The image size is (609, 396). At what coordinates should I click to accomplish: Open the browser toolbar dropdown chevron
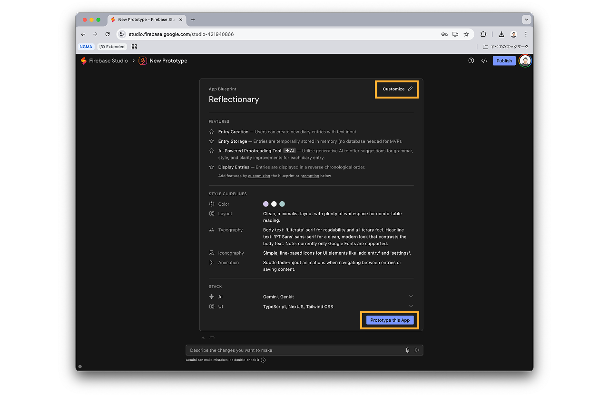click(x=526, y=19)
